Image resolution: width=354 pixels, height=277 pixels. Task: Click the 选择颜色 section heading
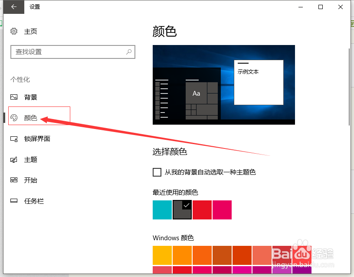pos(170,152)
